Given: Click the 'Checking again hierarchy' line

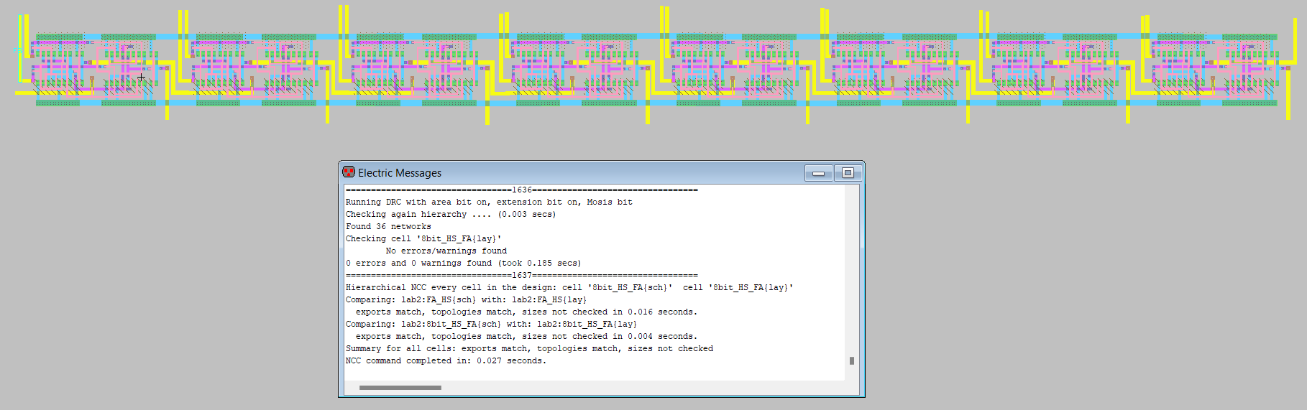Looking at the screenshot, I should tap(451, 215).
